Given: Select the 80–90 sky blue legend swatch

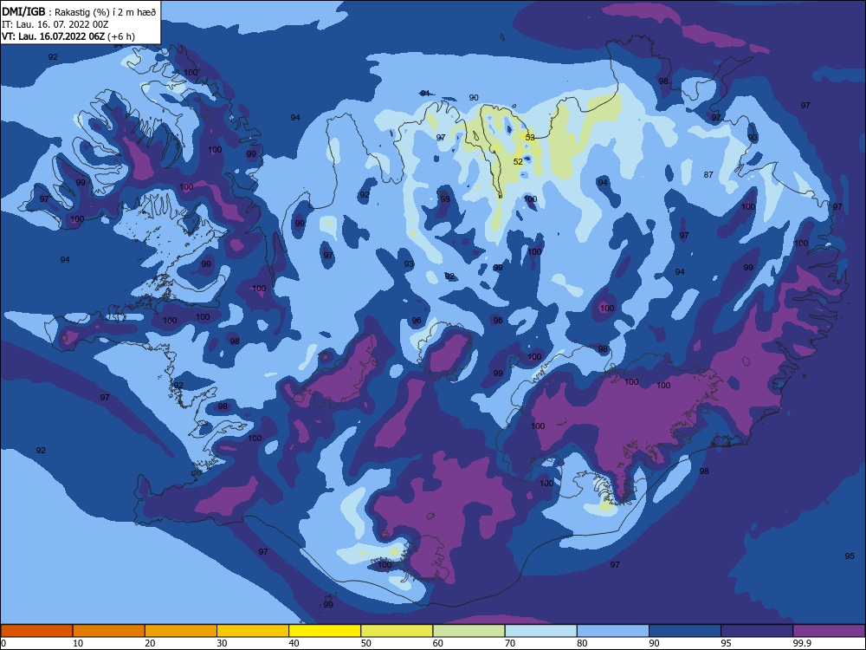Looking at the screenshot, I should [x=613, y=631].
